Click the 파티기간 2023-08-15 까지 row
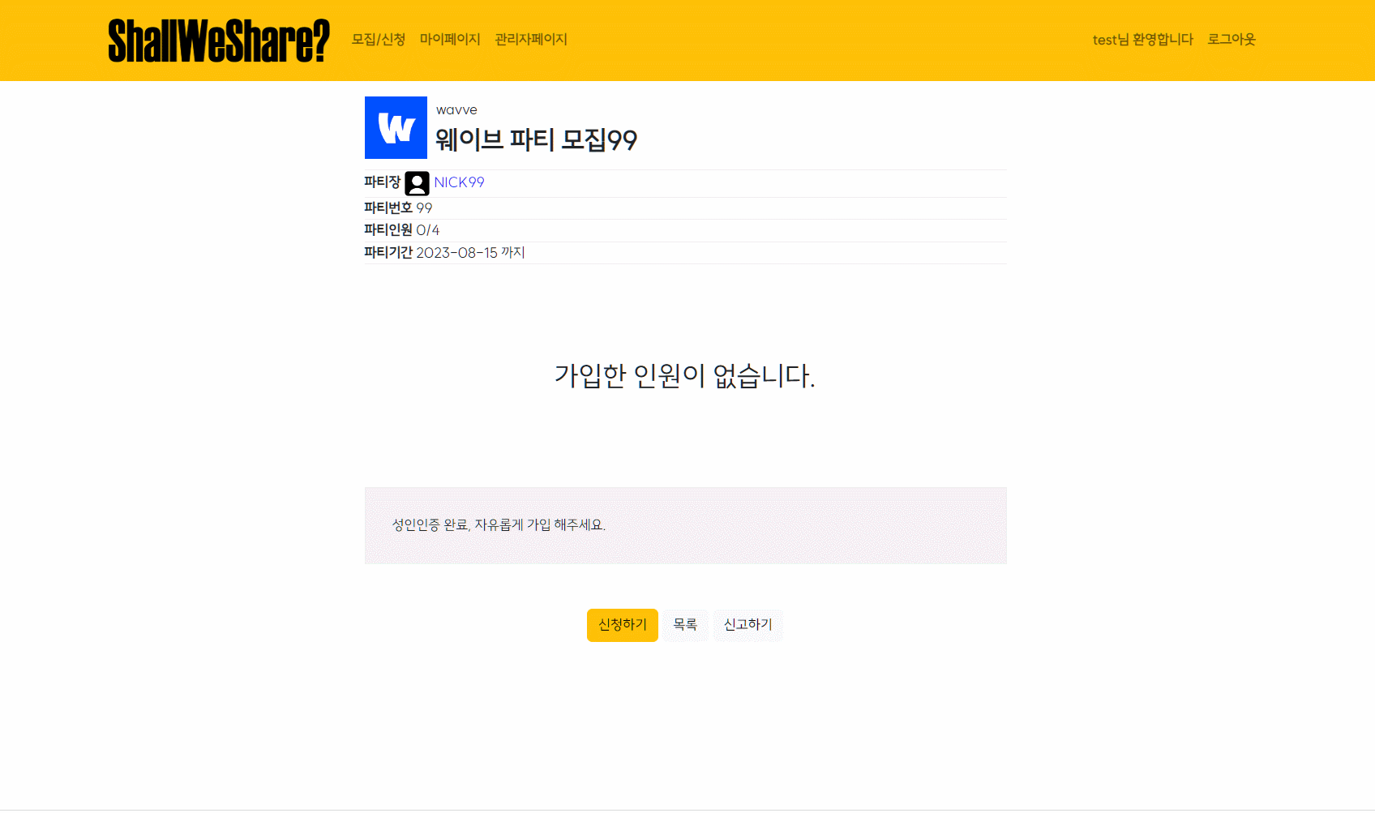1375x813 pixels. pyautogui.click(x=685, y=253)
